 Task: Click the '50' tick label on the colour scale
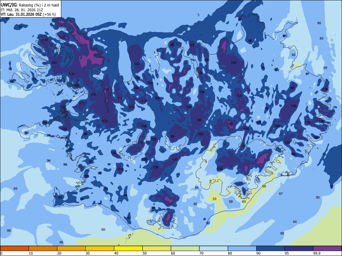point(144,253)
